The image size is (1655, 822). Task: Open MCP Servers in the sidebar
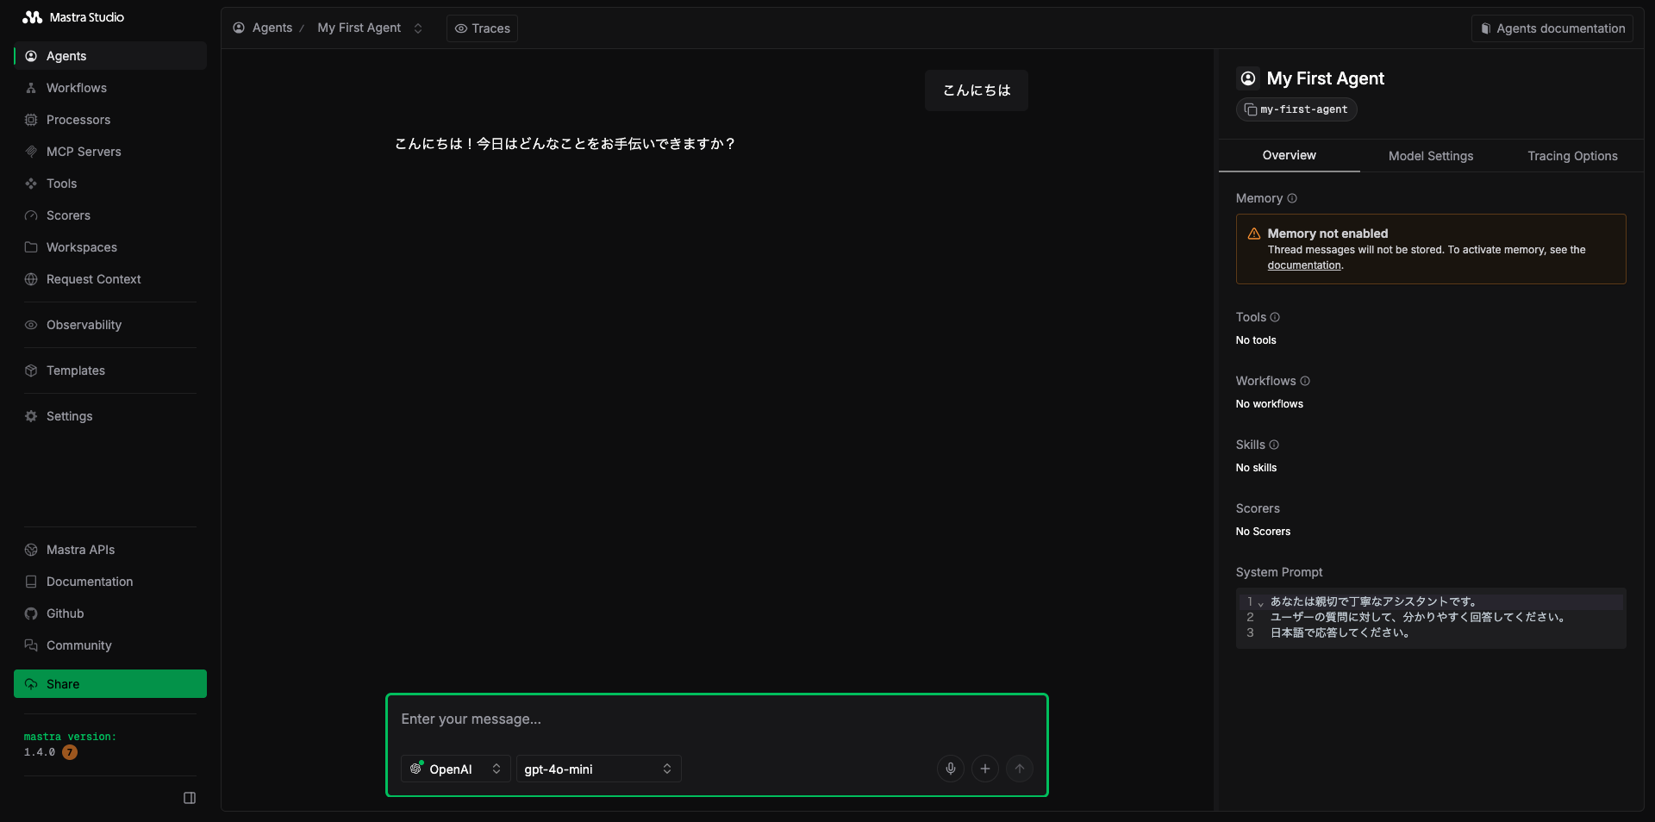tap(84, 152)
